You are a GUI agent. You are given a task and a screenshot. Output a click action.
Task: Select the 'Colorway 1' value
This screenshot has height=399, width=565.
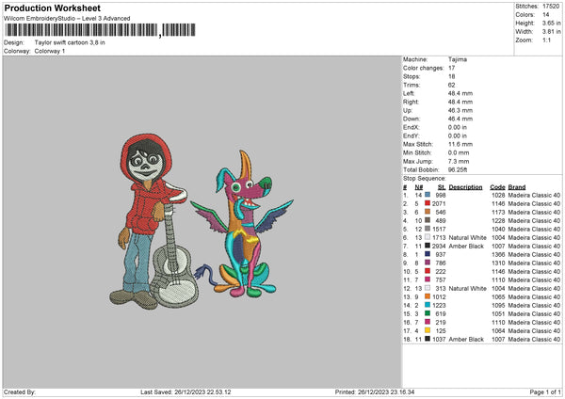tap(50, 51)
